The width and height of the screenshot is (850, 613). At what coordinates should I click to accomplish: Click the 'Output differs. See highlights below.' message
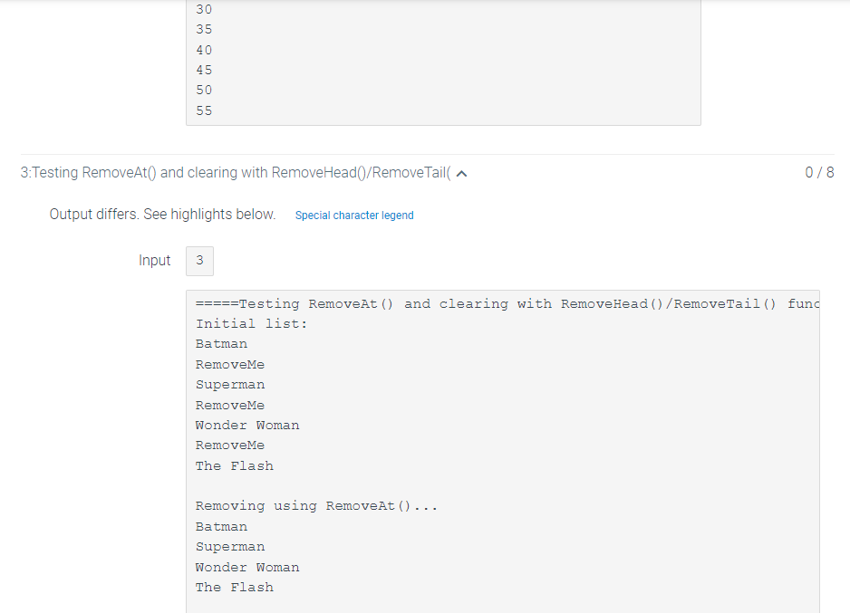click(161, 214)
